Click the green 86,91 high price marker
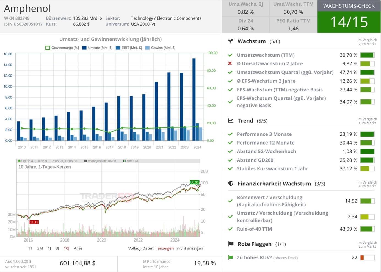The image size is (381, 272). coord(194,182)
